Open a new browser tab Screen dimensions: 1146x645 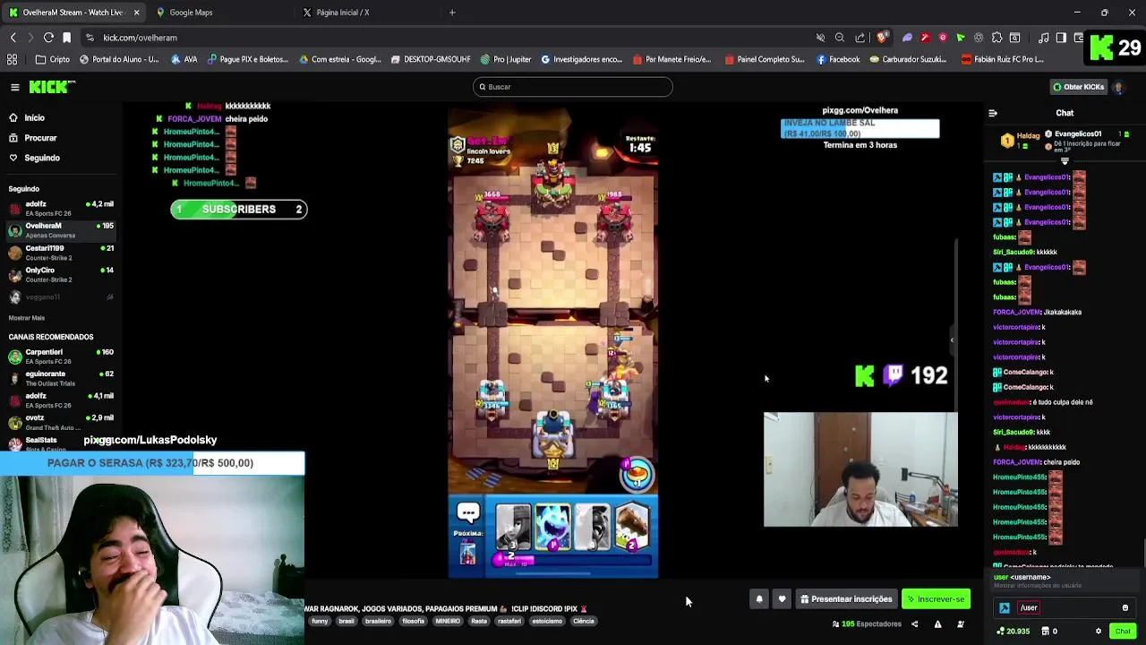point(452,13)
